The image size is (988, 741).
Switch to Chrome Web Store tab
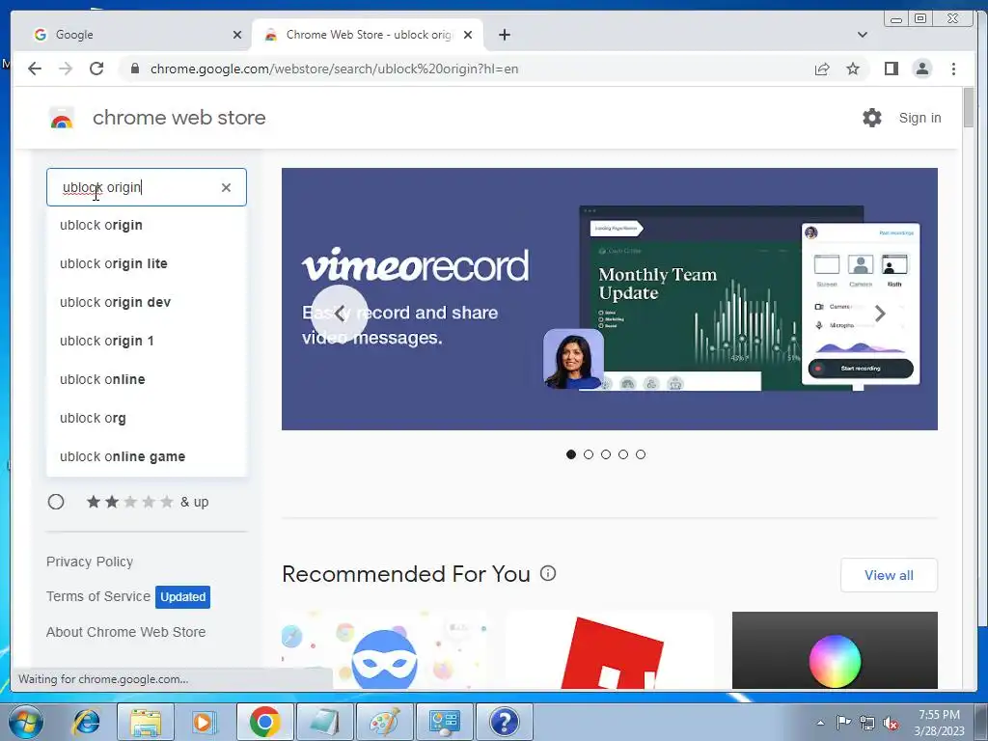[x=367, y=35]
